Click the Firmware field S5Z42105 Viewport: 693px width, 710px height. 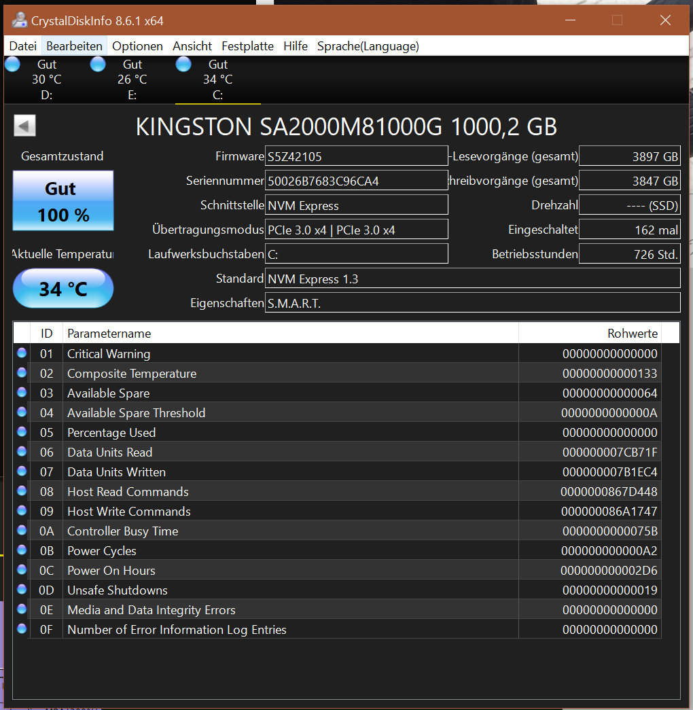[x=357, y=156]
